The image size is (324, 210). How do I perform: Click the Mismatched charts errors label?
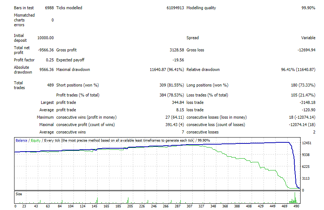[24, 20]
